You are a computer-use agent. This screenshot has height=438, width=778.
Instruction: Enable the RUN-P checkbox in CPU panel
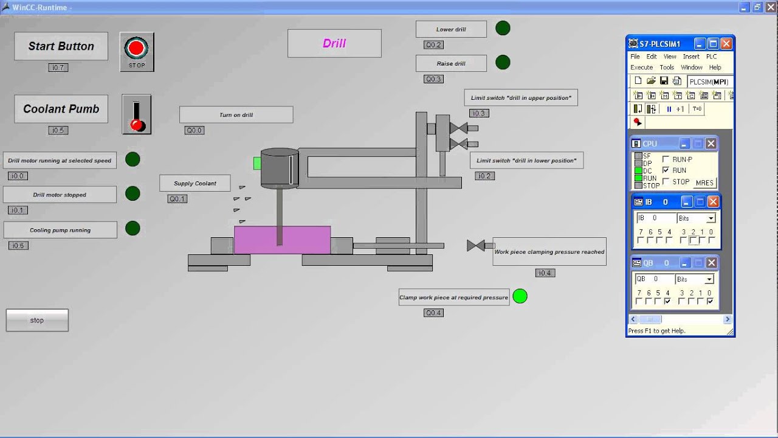click(x=666, y=159)
